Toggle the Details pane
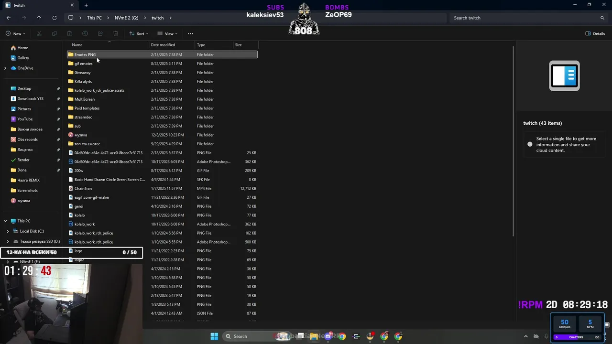 pyautogui.click(x=595, y=33)
